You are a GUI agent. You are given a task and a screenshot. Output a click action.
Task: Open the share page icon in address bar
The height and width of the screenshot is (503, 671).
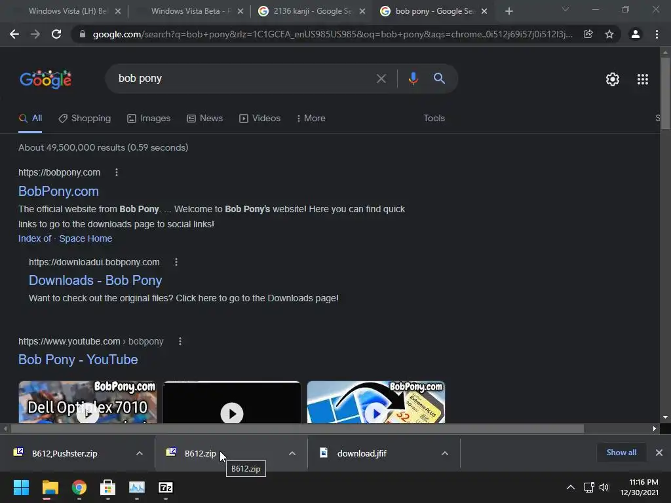pyautogui.click(x=588, y=34)
